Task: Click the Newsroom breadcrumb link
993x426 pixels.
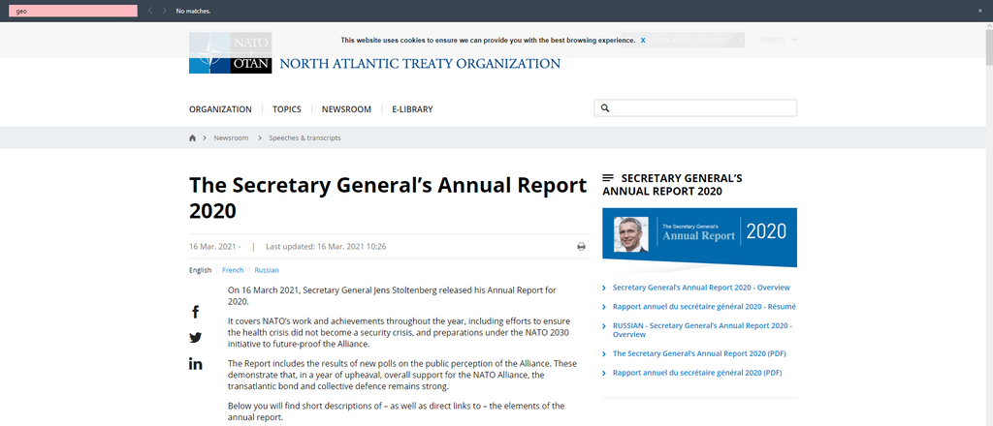Action: [x=231, y=137]
